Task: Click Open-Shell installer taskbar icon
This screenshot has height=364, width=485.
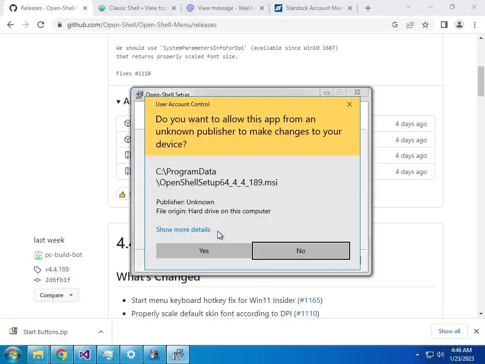Action: (x=178, y=355)
